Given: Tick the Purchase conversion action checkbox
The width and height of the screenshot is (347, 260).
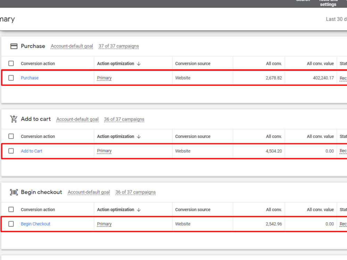Looking at the screenshot, I should [x=11, y=78].
